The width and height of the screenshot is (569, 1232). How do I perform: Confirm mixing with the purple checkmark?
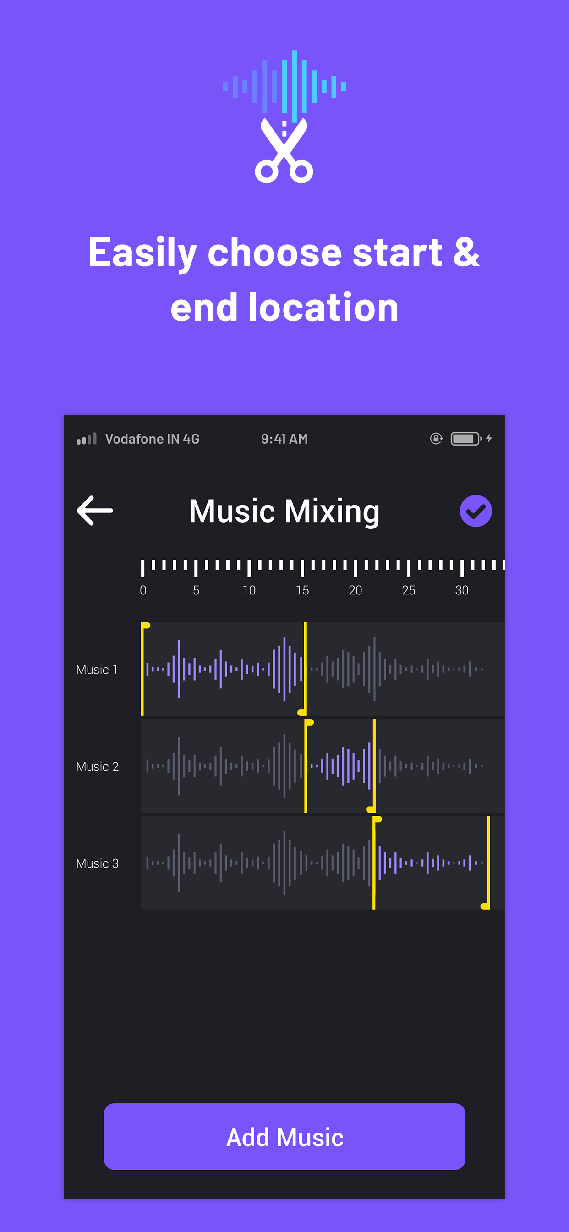pos(476,511)
